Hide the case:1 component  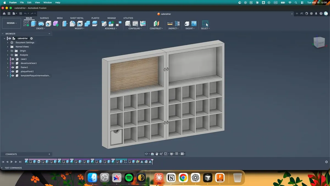pos(13,59)
